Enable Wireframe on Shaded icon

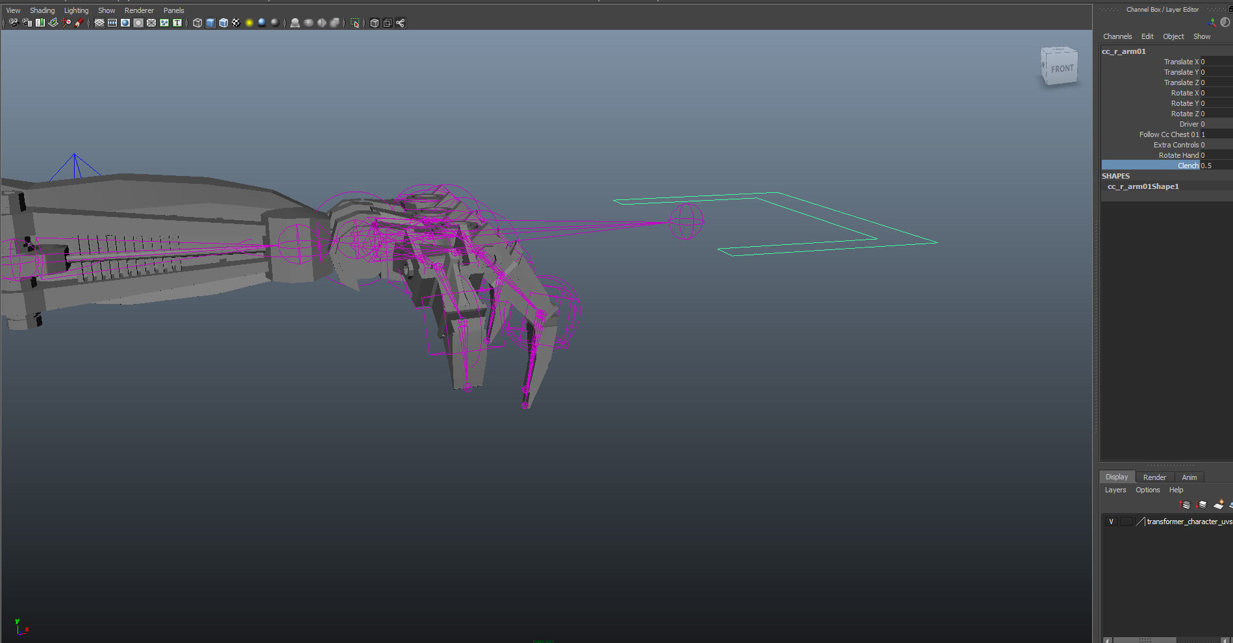(x=223, y=23)
